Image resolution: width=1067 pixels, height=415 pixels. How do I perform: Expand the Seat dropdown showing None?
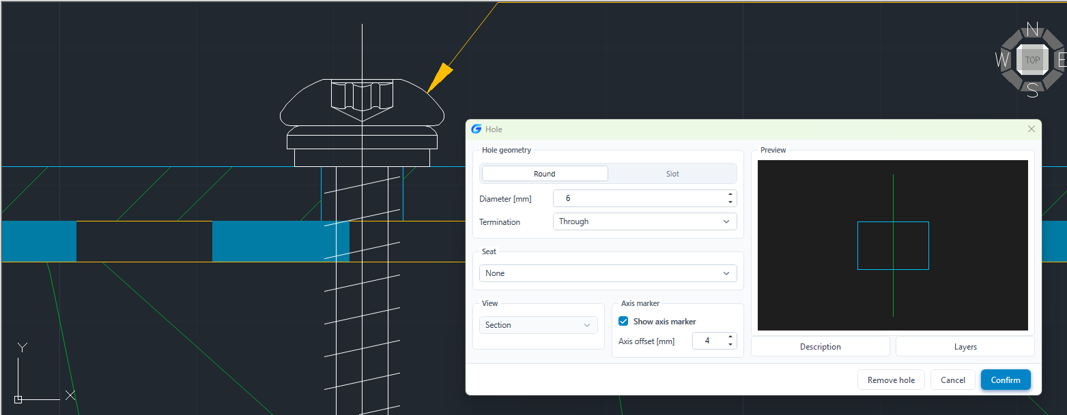[608, 273]
